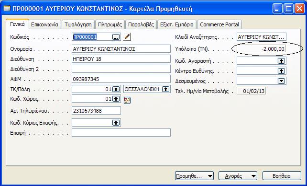Select the Γενικά tab
307x186 pixels.
(17, 24)
